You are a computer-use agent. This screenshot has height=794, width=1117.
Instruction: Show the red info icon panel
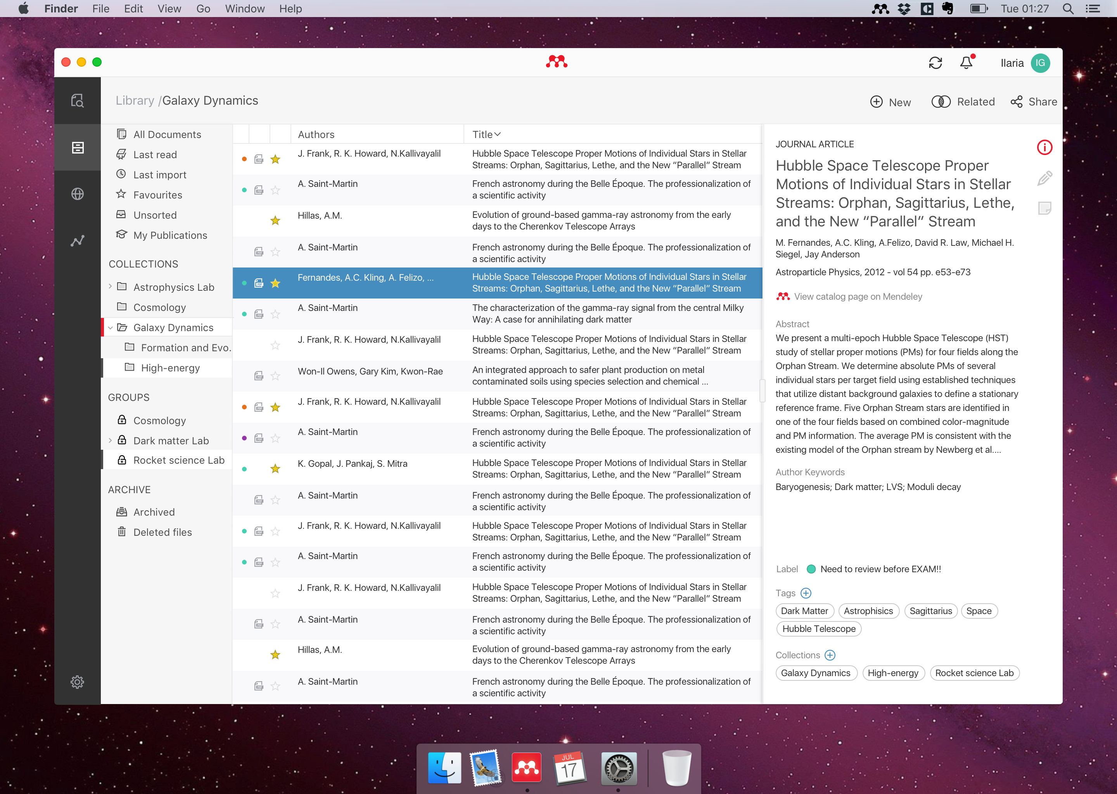point(1044,148)
